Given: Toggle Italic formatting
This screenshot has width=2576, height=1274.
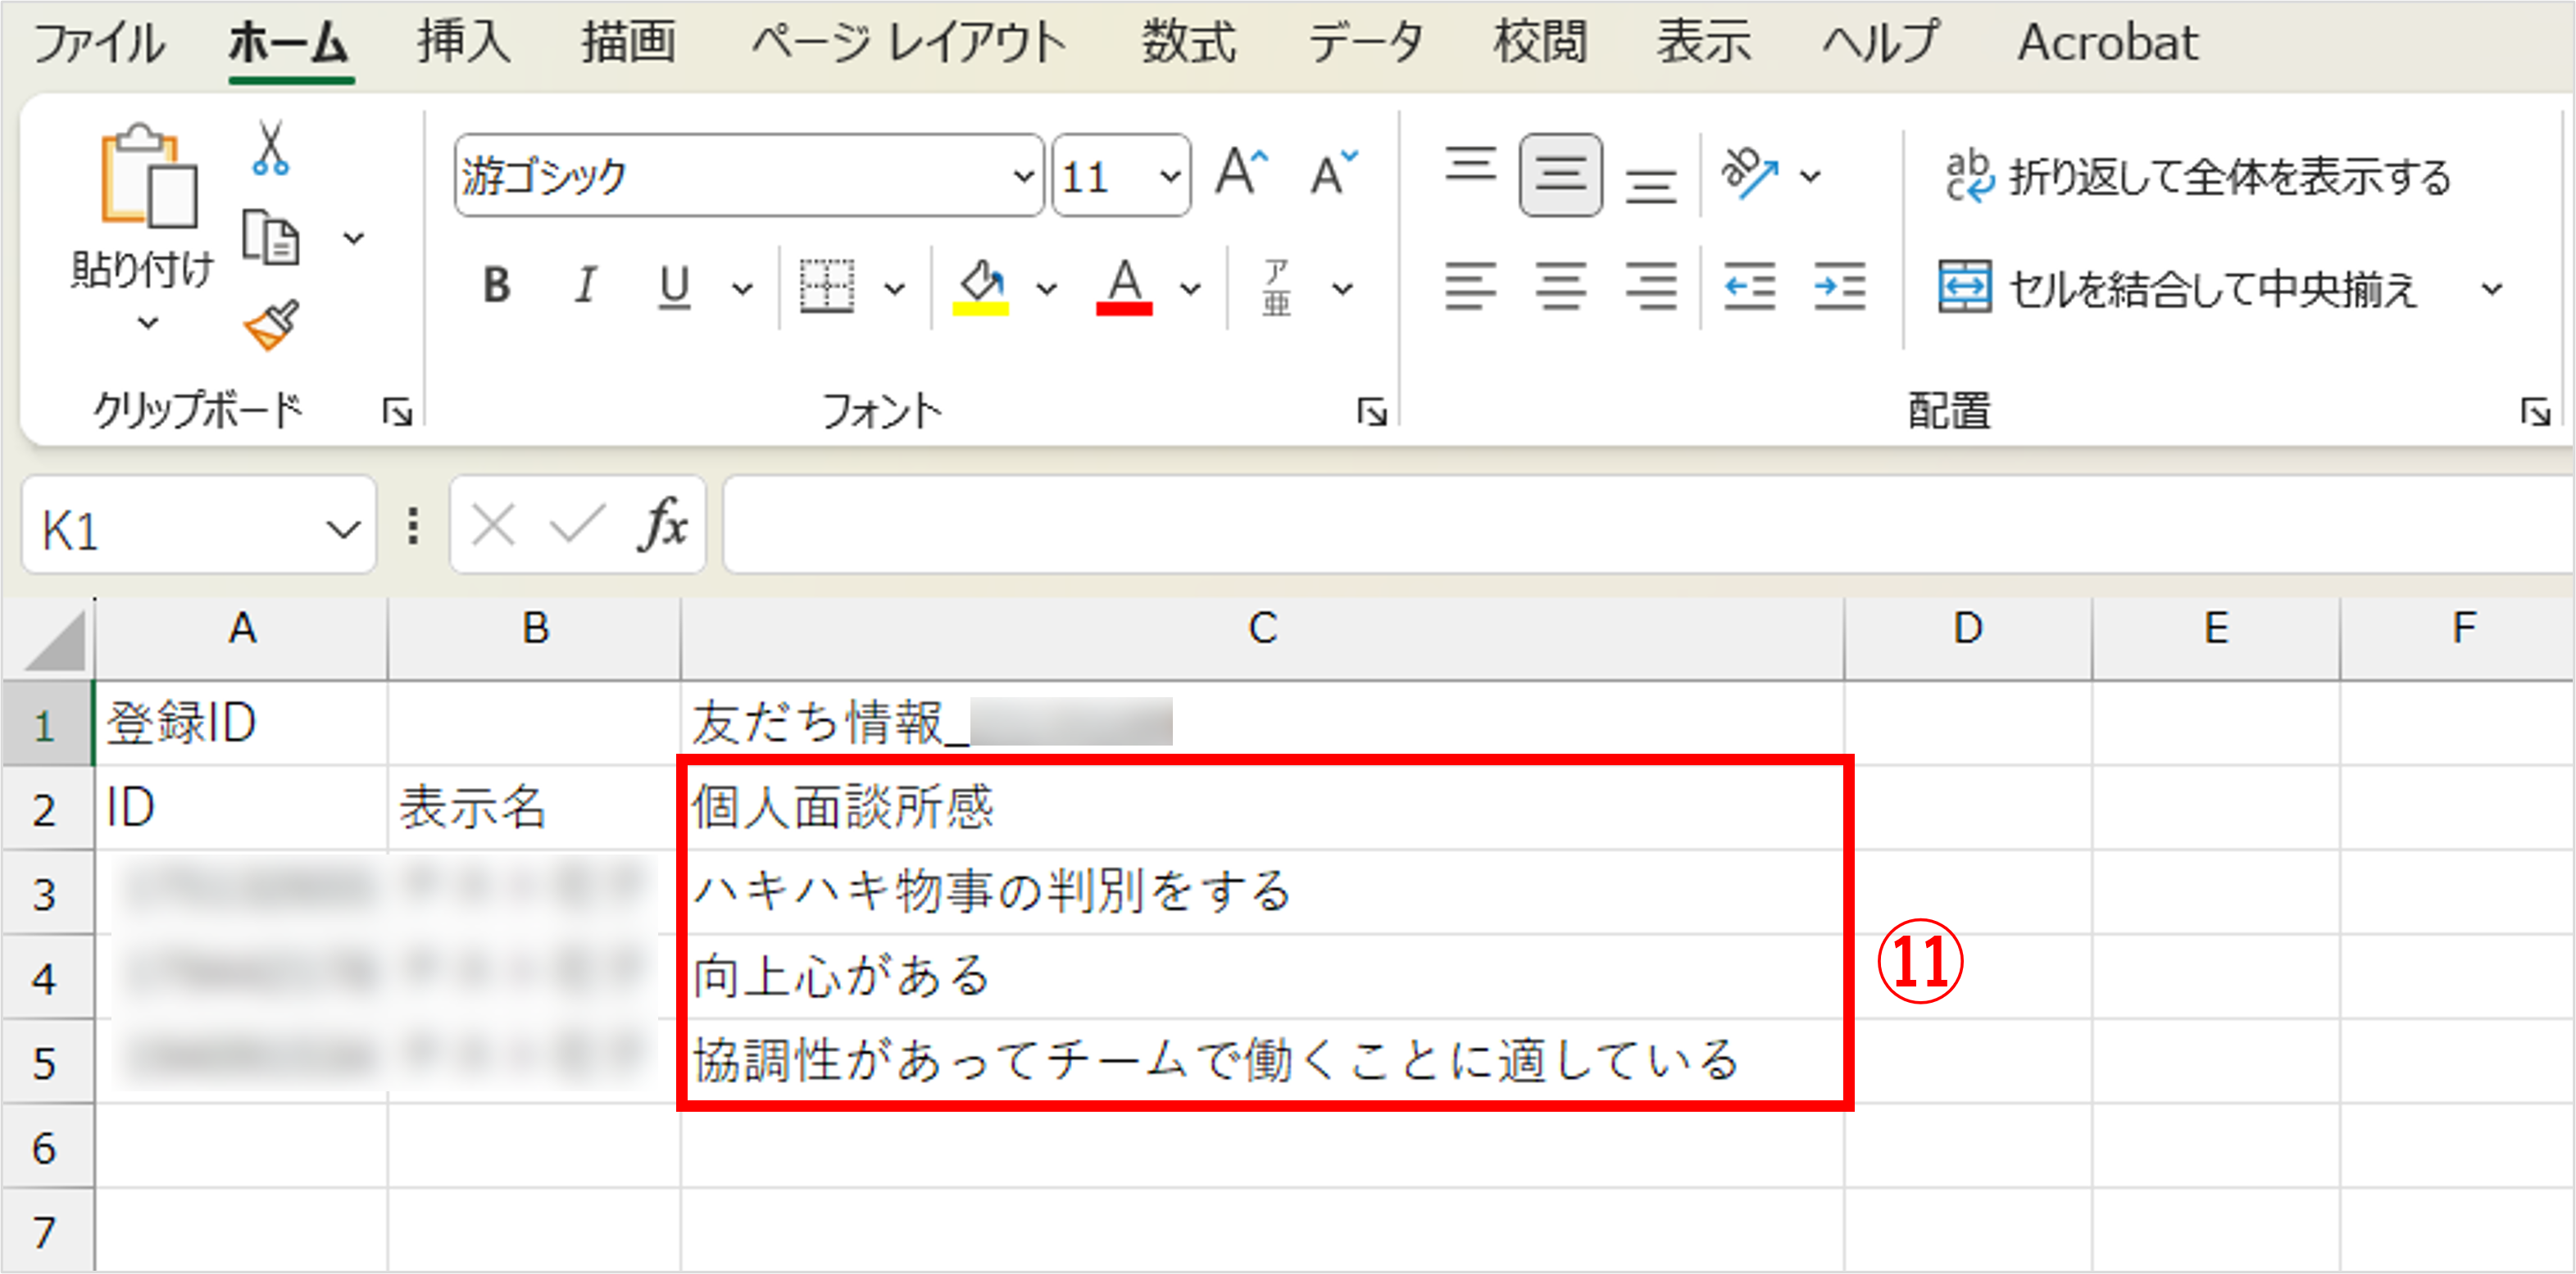Looking at the screenshot, I should (585, 287).
